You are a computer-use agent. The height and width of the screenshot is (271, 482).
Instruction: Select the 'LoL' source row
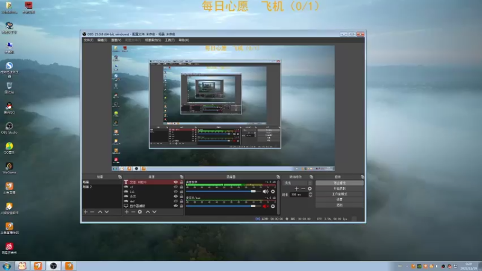[153, 192]
